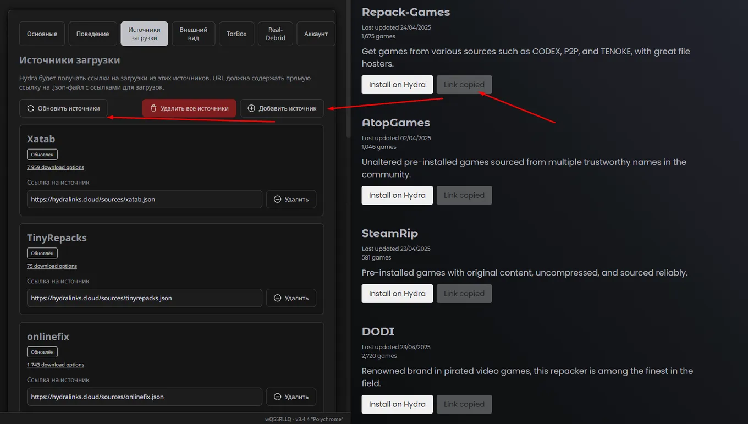Select the Источники загрузки tab
This screenshot has height=424, width=748.
tap(145, 34)
